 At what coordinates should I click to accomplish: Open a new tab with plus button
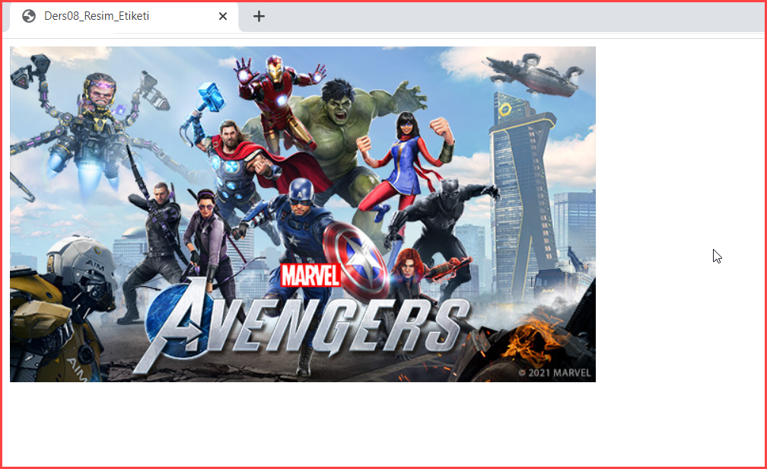click(x=259, y=16)
